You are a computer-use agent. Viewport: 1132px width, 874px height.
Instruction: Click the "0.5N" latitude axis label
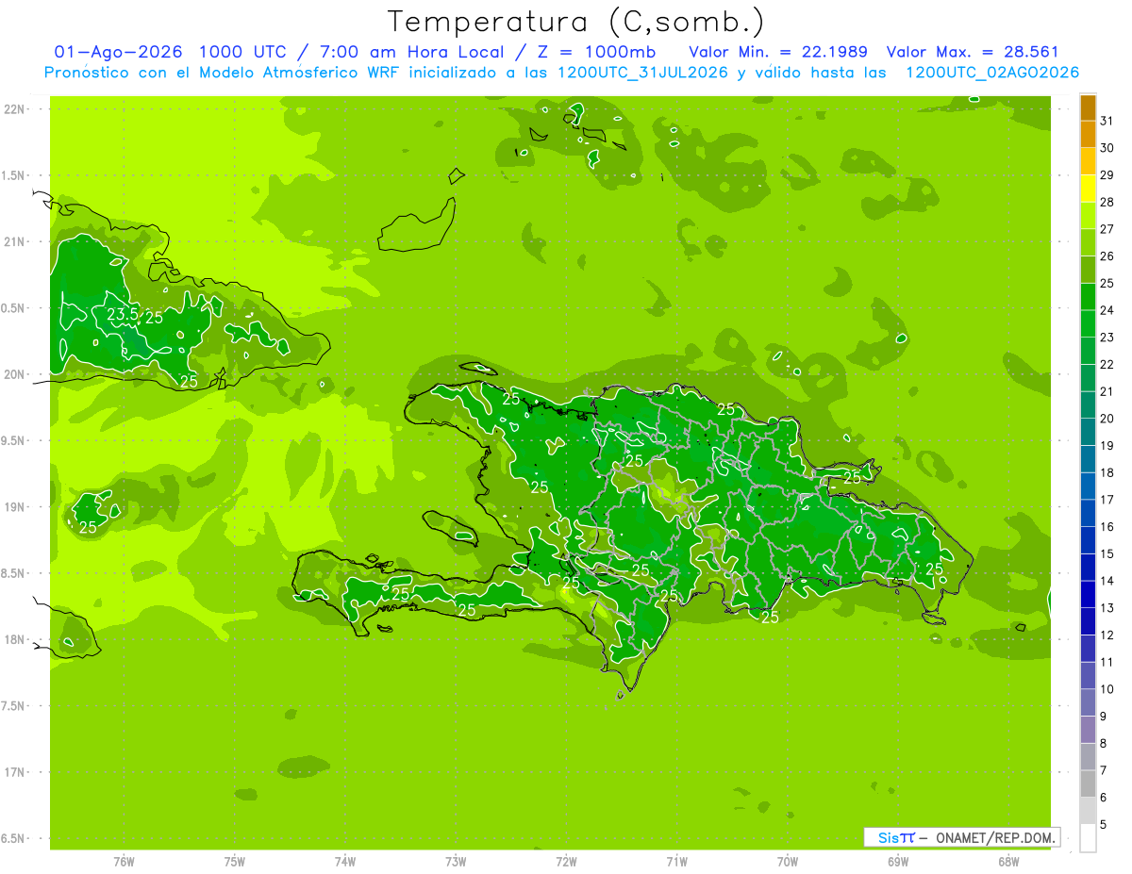click(14, 308)
